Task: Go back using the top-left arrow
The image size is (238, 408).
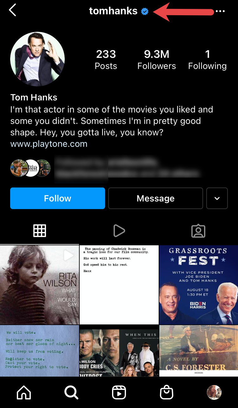Action: click(12, 10)
